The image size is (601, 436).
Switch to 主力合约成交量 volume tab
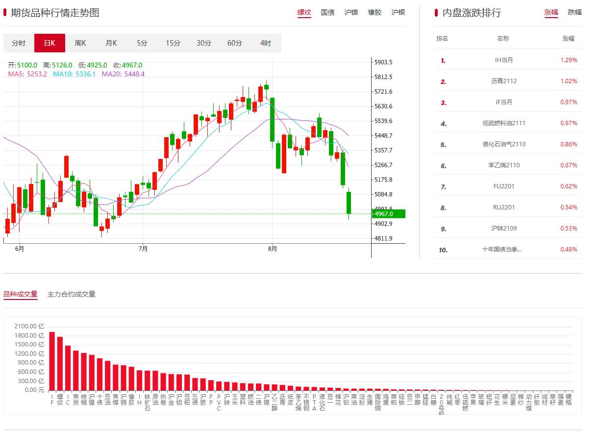pyautogui.click(x=72, y=294)
